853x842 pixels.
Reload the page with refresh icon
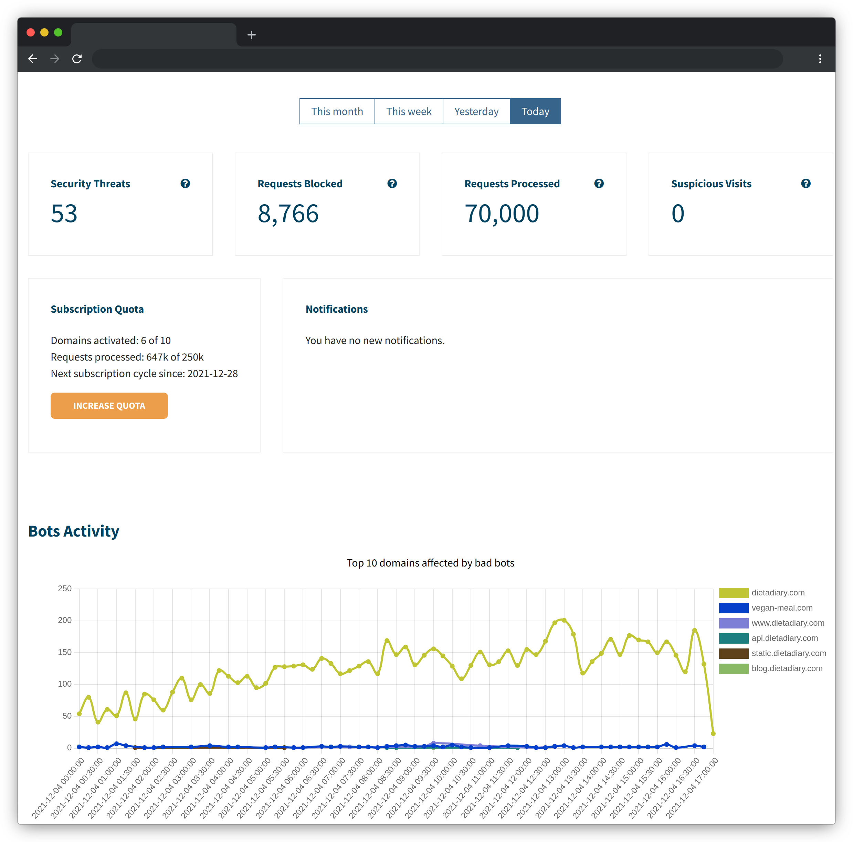(x=77, y=59)
